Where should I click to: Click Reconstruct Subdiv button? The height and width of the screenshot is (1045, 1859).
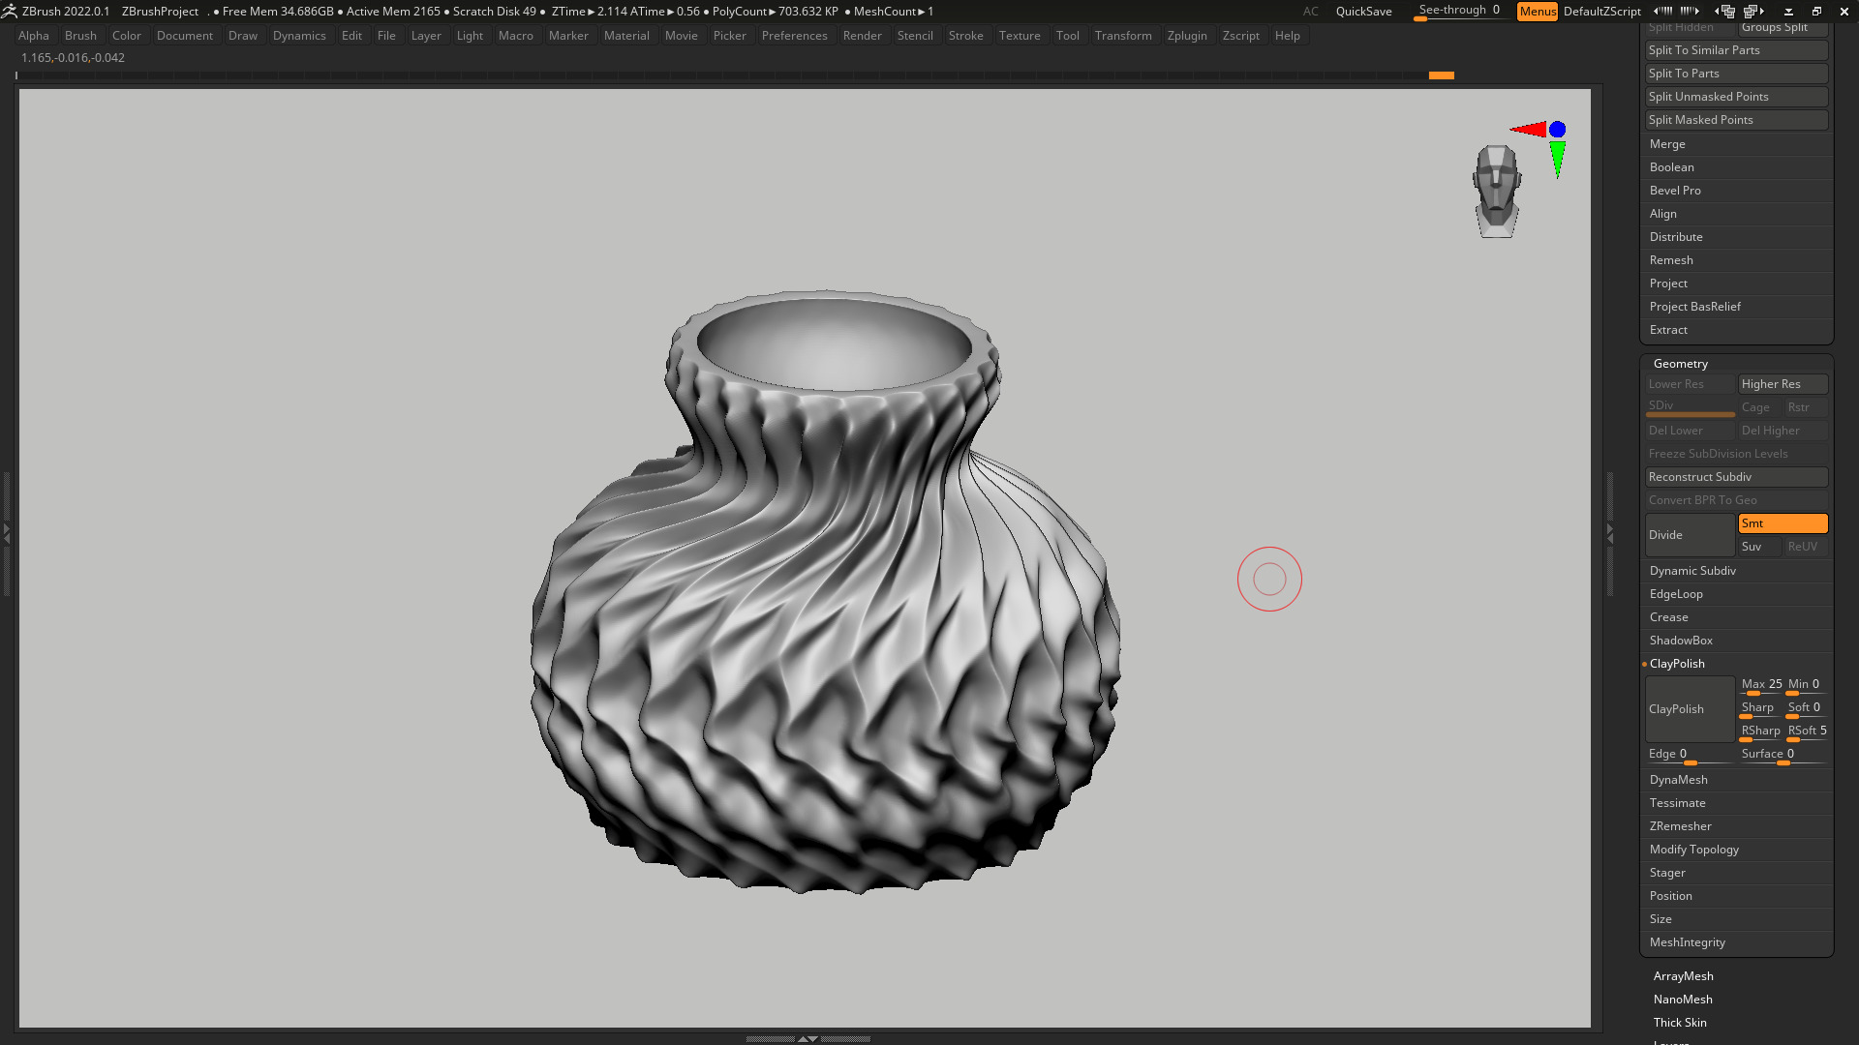click(x=1736, y=477)
